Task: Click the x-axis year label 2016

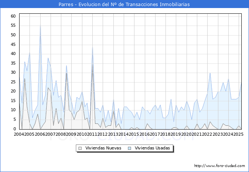Action: (145, 134)
